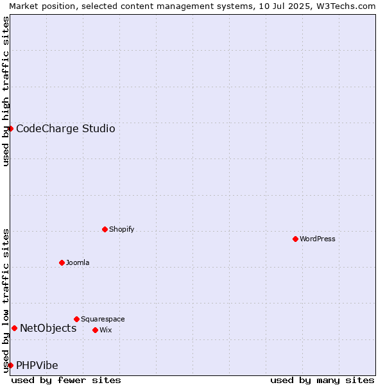Click the 'CodeCharge Studio' label

pyautogui.click(x=65, y=129)
